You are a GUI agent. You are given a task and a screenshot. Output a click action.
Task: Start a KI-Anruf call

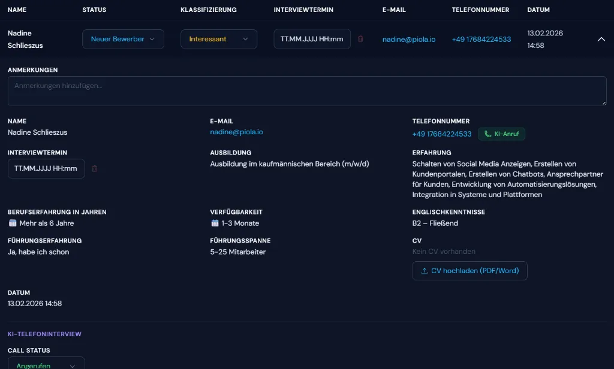tap(501, 134)
